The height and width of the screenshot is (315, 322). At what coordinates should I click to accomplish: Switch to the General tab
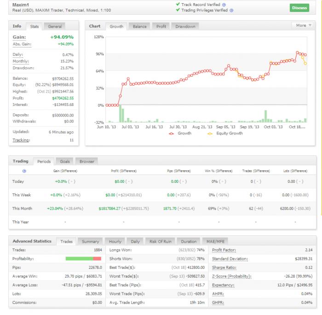tap(55, 27)
